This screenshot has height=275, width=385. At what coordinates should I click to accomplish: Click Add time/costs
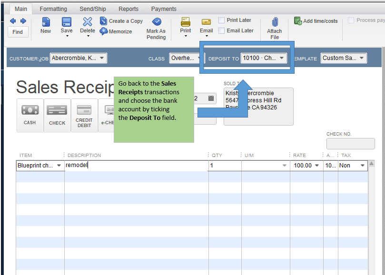click(316, 21)
